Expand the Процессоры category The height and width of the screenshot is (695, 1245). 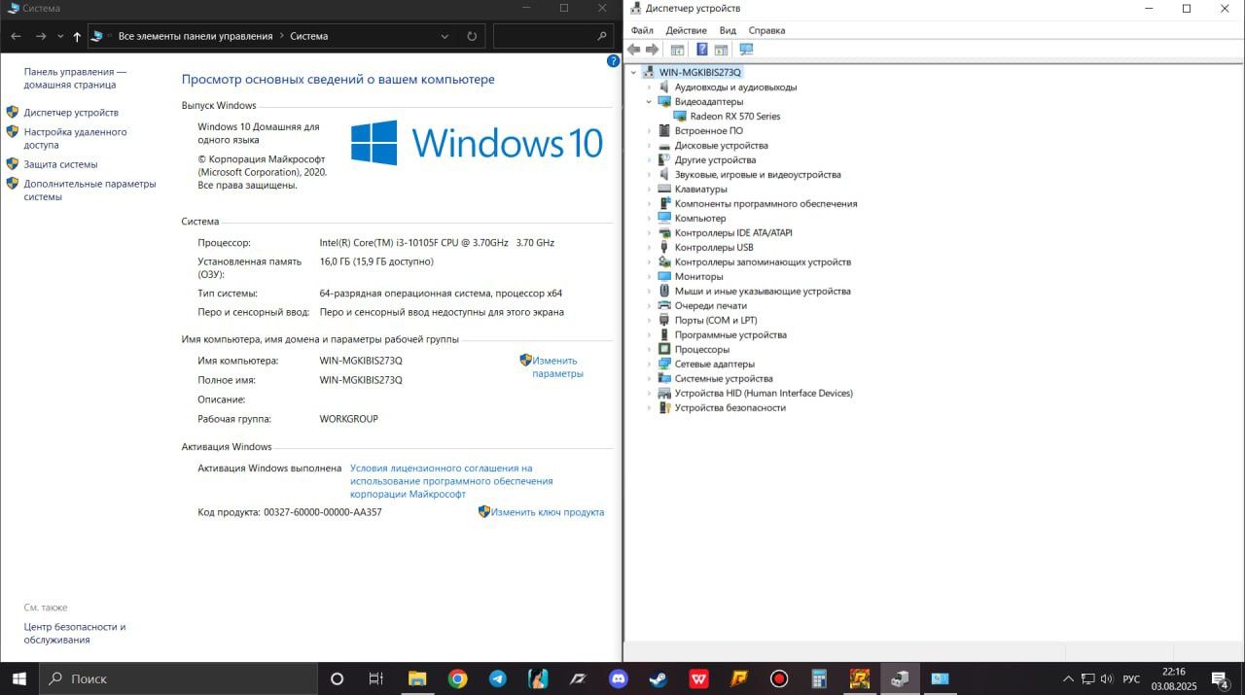(650, 350)
